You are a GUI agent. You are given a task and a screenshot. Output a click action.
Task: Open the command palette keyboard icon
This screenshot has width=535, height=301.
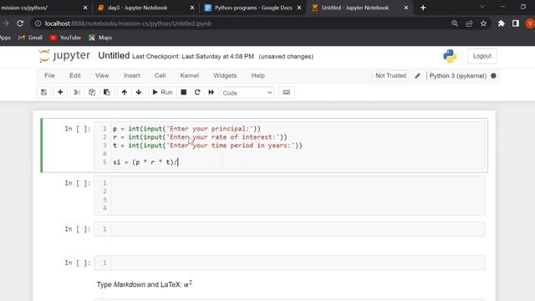click(286, 93)
